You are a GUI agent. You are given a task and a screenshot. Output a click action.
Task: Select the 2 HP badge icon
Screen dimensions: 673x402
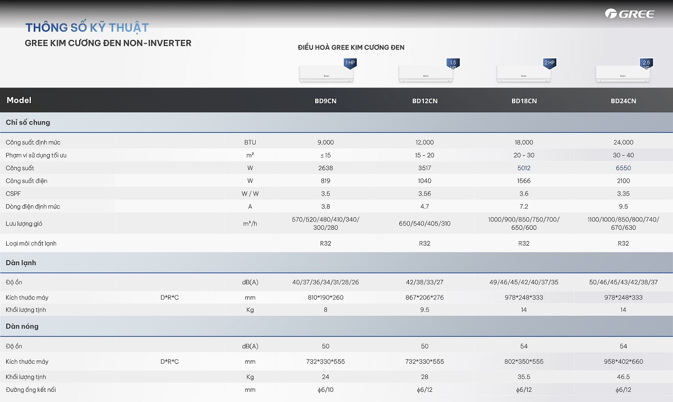tap(549, 63)
